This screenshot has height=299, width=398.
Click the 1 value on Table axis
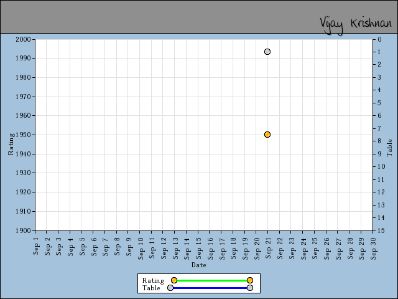click(379, 52)
